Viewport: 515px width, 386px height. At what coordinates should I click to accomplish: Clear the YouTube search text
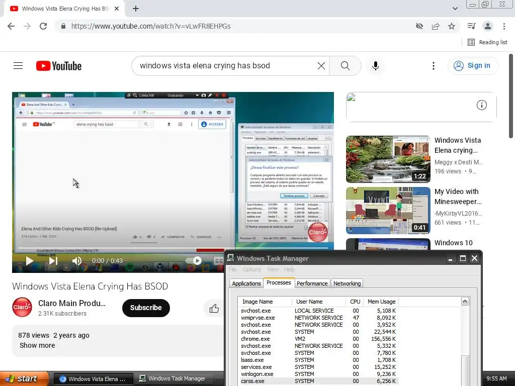coord(321,66)
